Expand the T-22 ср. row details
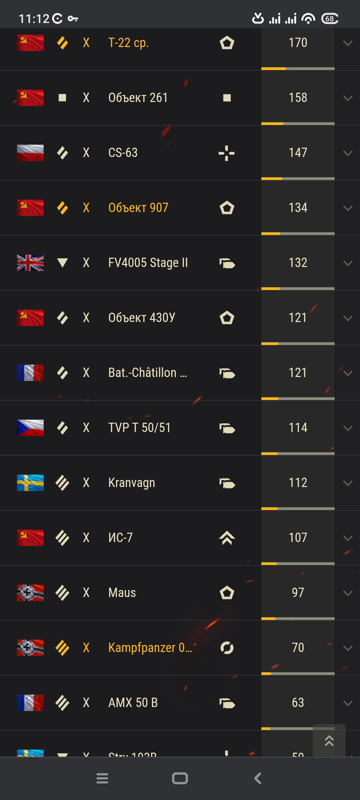The width and height of the screenshot is (360, 800). (348, 43)
